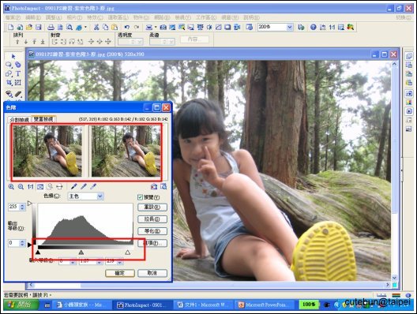The image size is (417, 314).
Task: Switch to the 雙重檢視 tab in Levels dialog
Action: click(44, 119)
